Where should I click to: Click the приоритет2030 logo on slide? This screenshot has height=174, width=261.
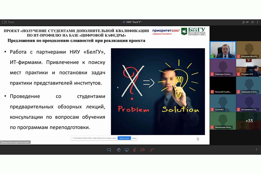tap(166, 32)
